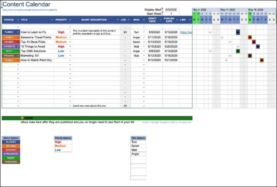Open the STATUS column filter dropdown

point(18,20)
